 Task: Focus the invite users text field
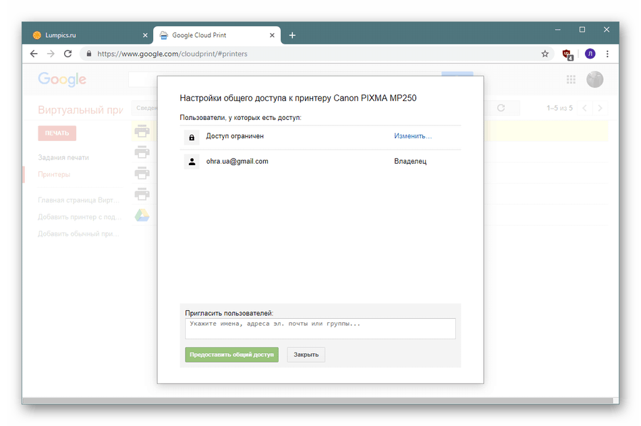pyautogui.click(x=320, y=328)
